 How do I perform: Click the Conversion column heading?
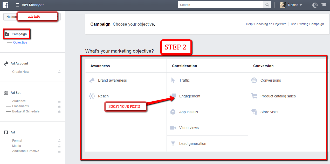pos(263,66)
